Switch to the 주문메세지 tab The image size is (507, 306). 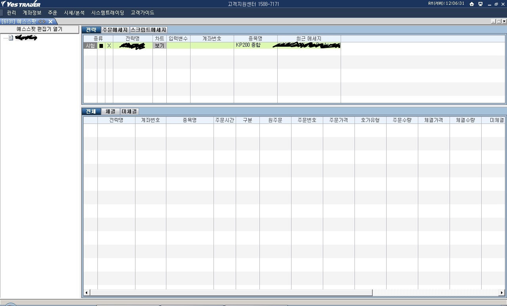click(x=115, y=30)
